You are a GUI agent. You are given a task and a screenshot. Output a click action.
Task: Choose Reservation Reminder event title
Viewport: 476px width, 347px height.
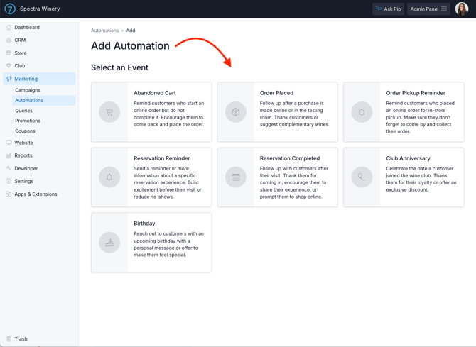162,158
